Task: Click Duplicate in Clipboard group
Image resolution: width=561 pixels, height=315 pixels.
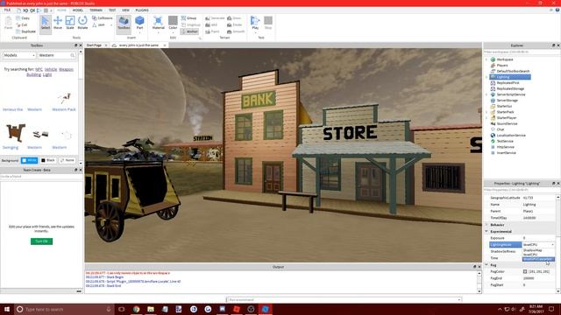Action: [25, 31]
